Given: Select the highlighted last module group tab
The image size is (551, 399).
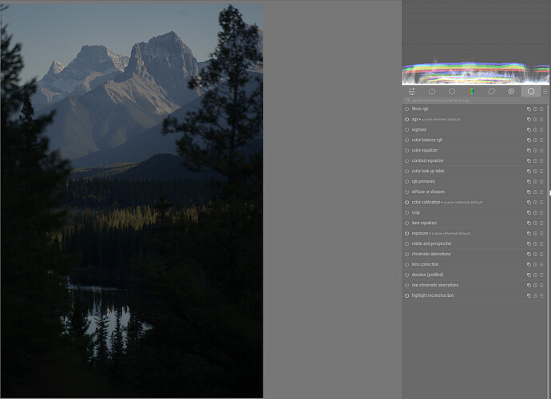Looking at the screenshot, I should pos(531,91).
